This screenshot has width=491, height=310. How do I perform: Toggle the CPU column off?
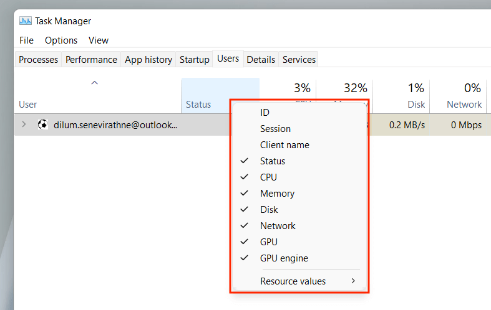pos(268,177)
